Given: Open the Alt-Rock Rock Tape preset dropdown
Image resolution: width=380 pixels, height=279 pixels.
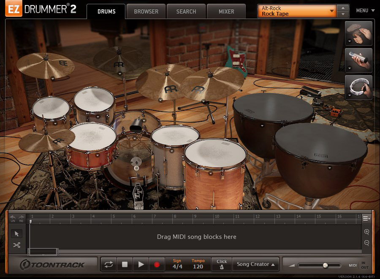Looking at the screenshot, I should click(x=297, y=11).
